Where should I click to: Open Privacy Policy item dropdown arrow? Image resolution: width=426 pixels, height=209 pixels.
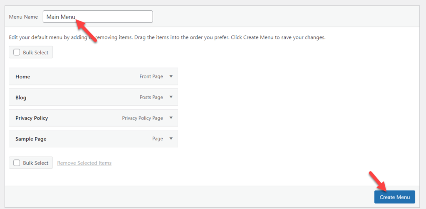click(171, 118)
